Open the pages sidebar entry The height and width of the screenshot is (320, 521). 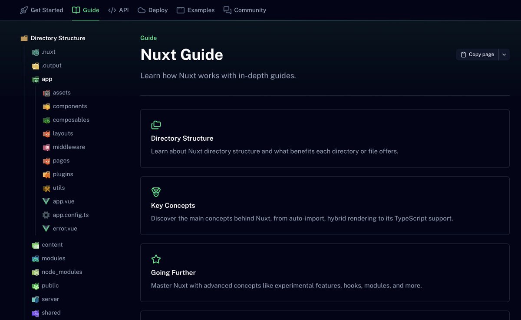coord(61,161)
